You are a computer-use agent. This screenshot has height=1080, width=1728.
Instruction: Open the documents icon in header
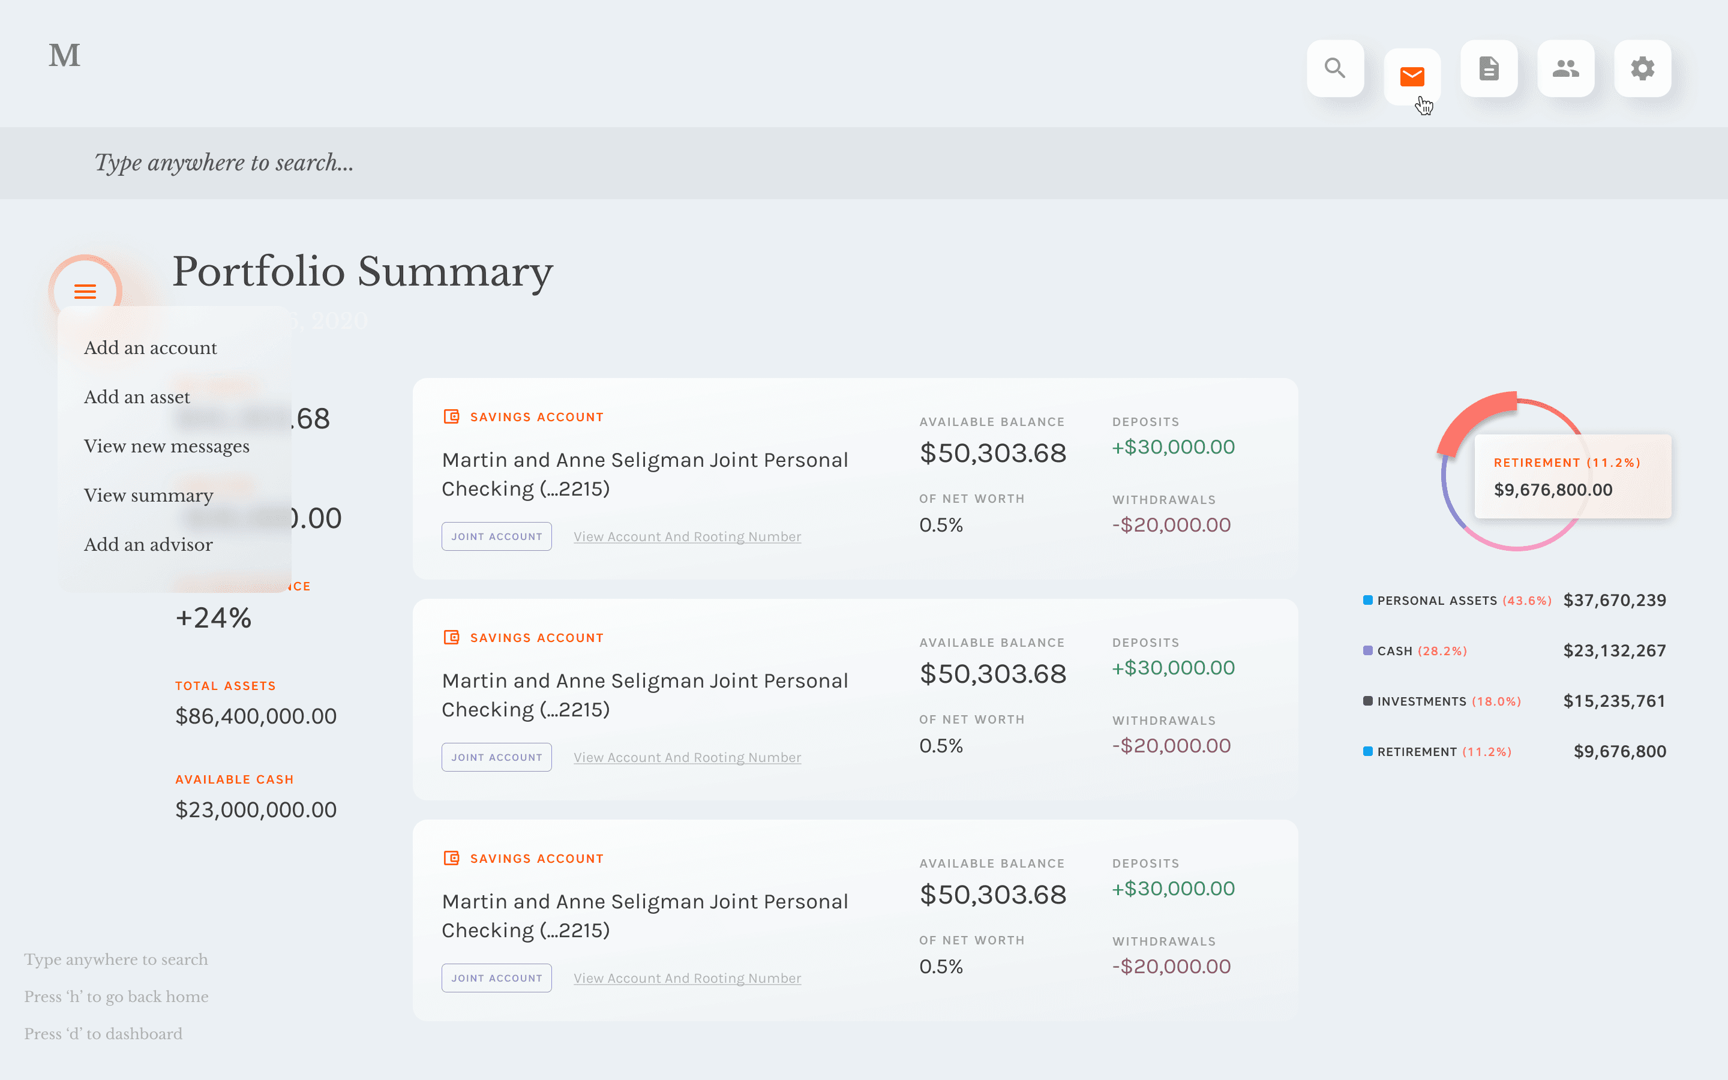click(x=1489, y=68)
